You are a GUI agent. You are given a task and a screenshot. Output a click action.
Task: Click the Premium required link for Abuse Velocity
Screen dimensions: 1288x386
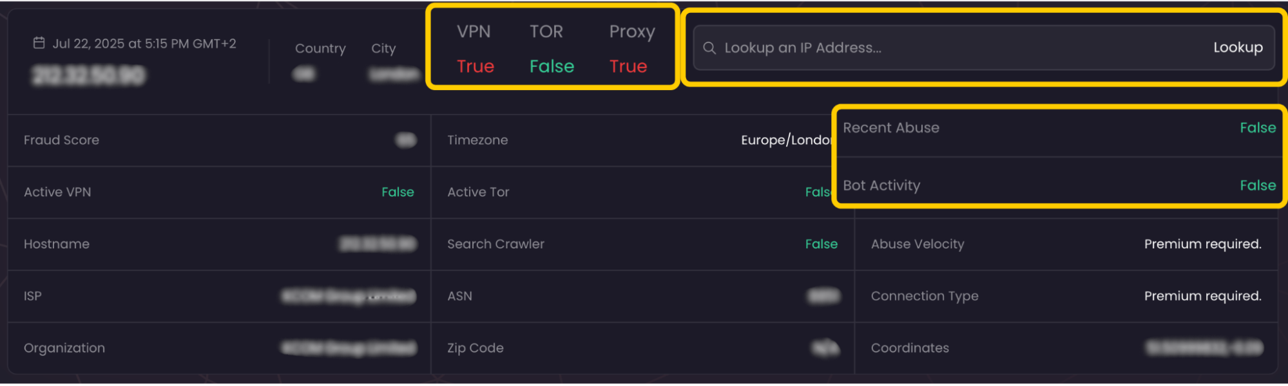1202,244
